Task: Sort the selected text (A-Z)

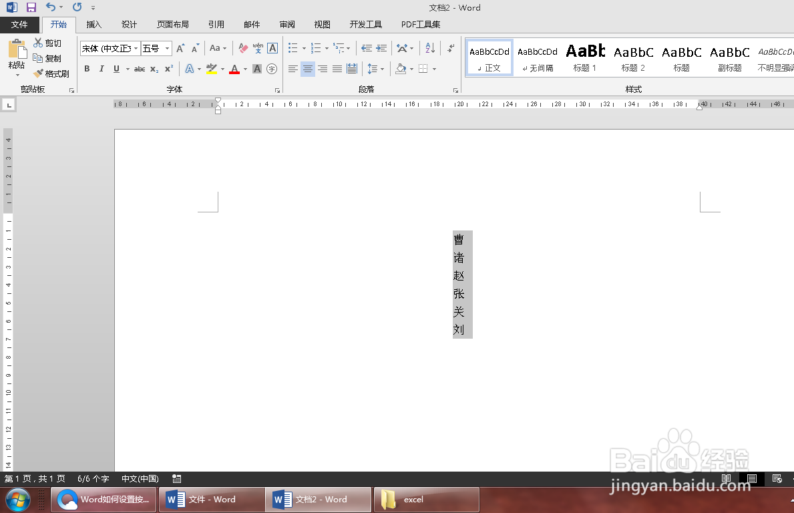Action: point(430,48)
